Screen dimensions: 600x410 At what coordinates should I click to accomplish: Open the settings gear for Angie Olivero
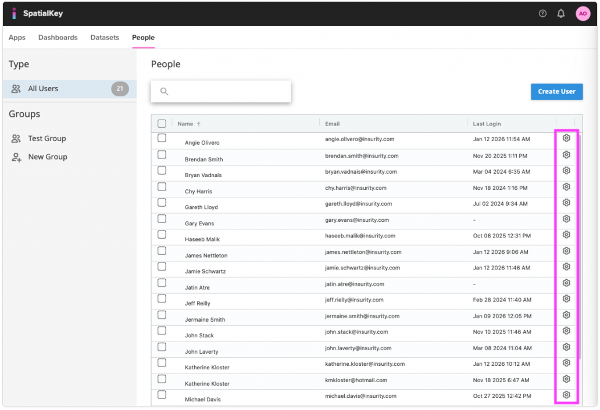point(566,138)
